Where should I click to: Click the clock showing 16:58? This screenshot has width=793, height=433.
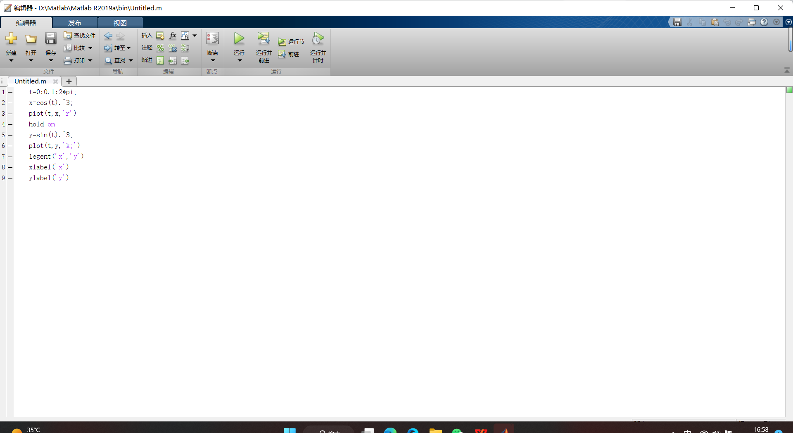click(x=761, y=430)
